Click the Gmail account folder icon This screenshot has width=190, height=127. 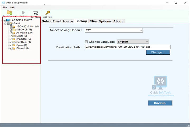11,23
